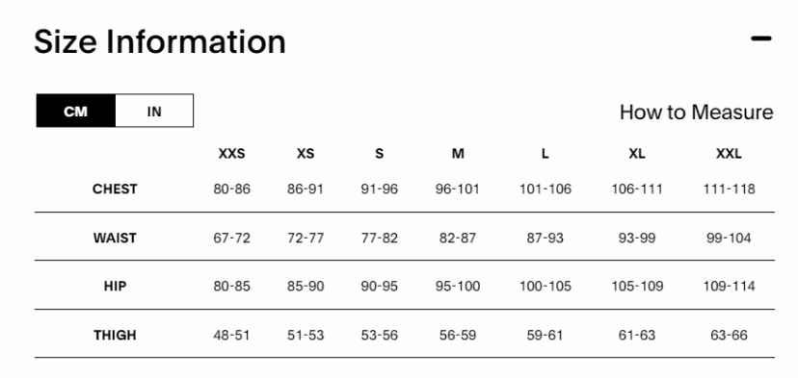This screenshot has width=798, height=378.
Task: Select the HIP row label
Action: click(x=115, y=286)
